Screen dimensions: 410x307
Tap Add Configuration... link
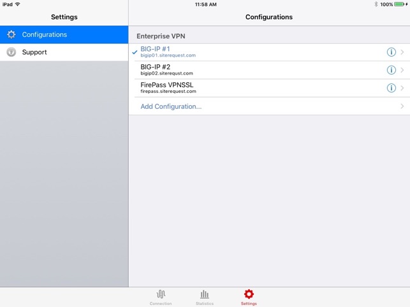pos(171,106)
